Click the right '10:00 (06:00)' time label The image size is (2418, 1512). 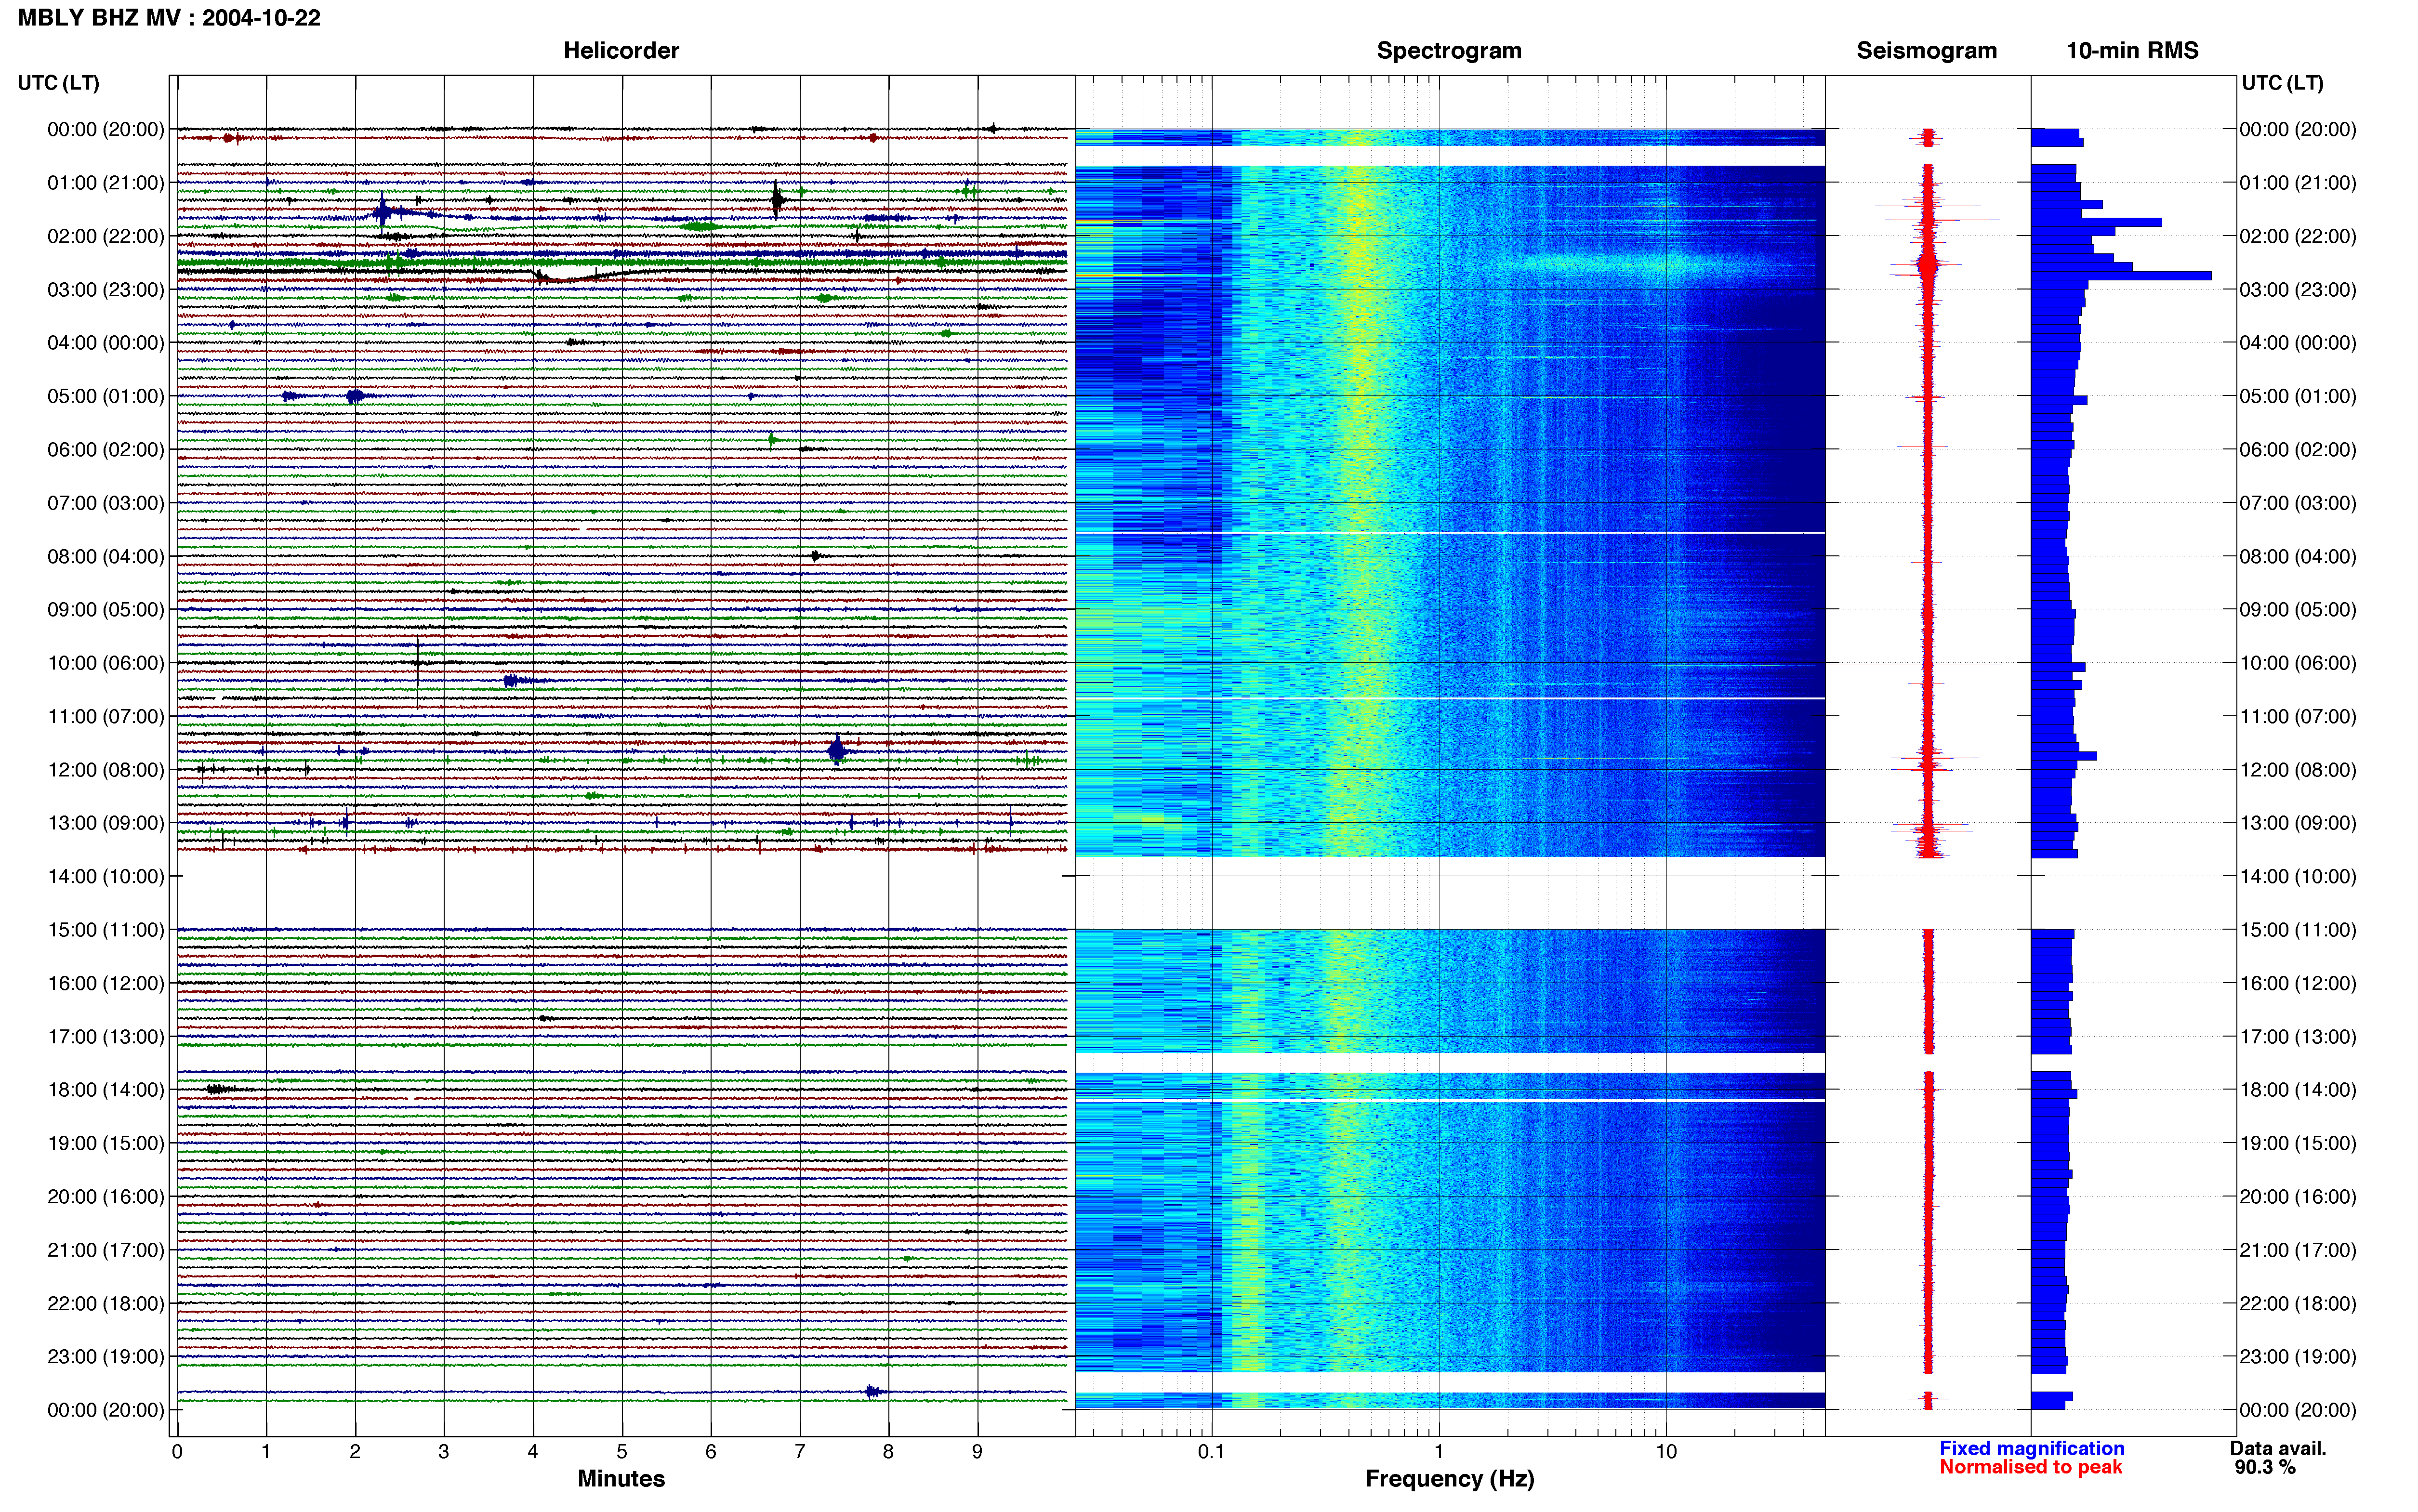[2298, 663]
